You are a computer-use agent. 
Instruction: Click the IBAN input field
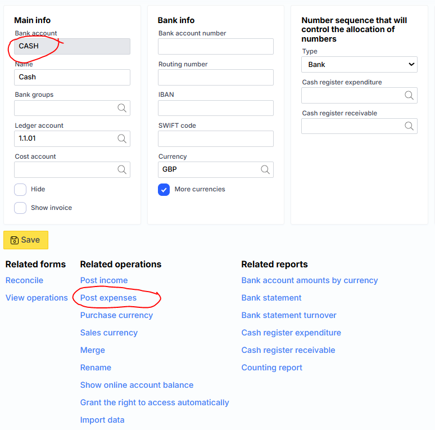point(216,108)
